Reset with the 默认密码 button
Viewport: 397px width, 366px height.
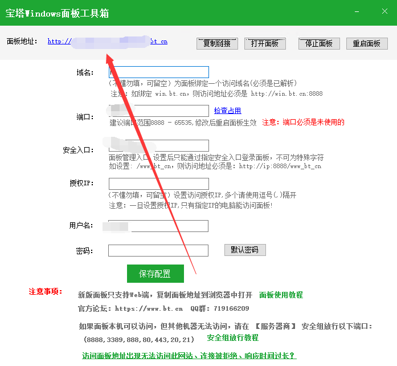tap(245, 250)
